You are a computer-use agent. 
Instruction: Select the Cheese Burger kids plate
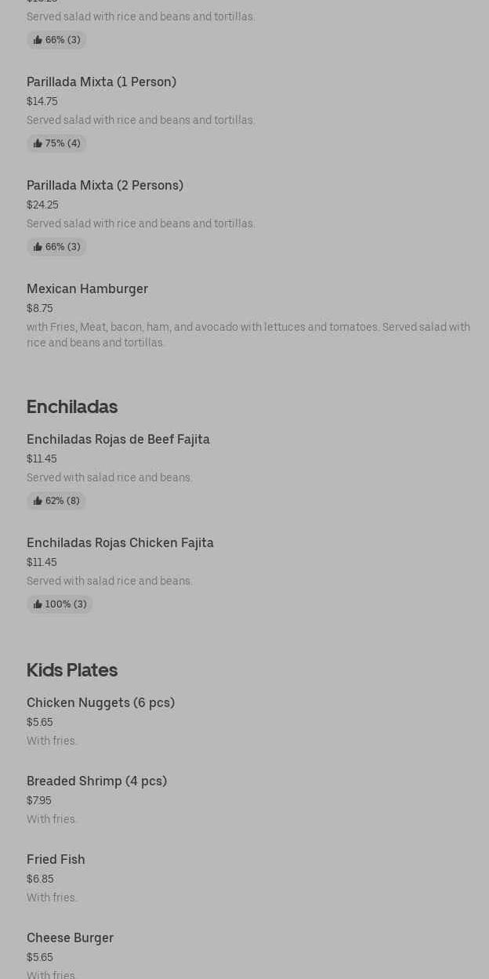[x=70, y=938]
